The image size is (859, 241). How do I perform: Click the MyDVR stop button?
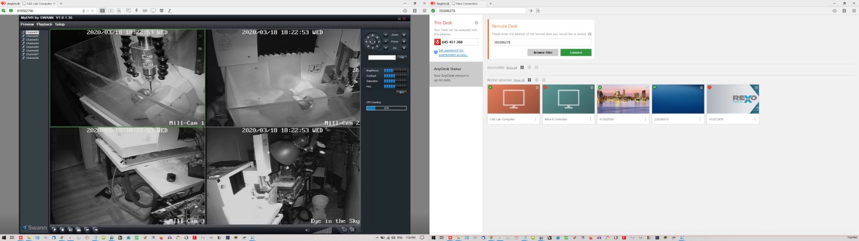[62, 229]
